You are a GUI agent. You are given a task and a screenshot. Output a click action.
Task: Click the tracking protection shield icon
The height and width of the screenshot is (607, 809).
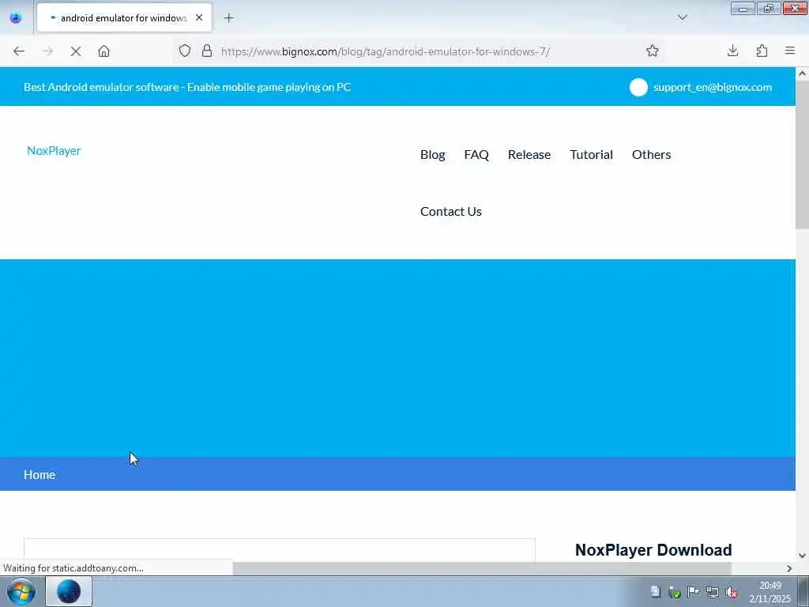click(185, 51)
